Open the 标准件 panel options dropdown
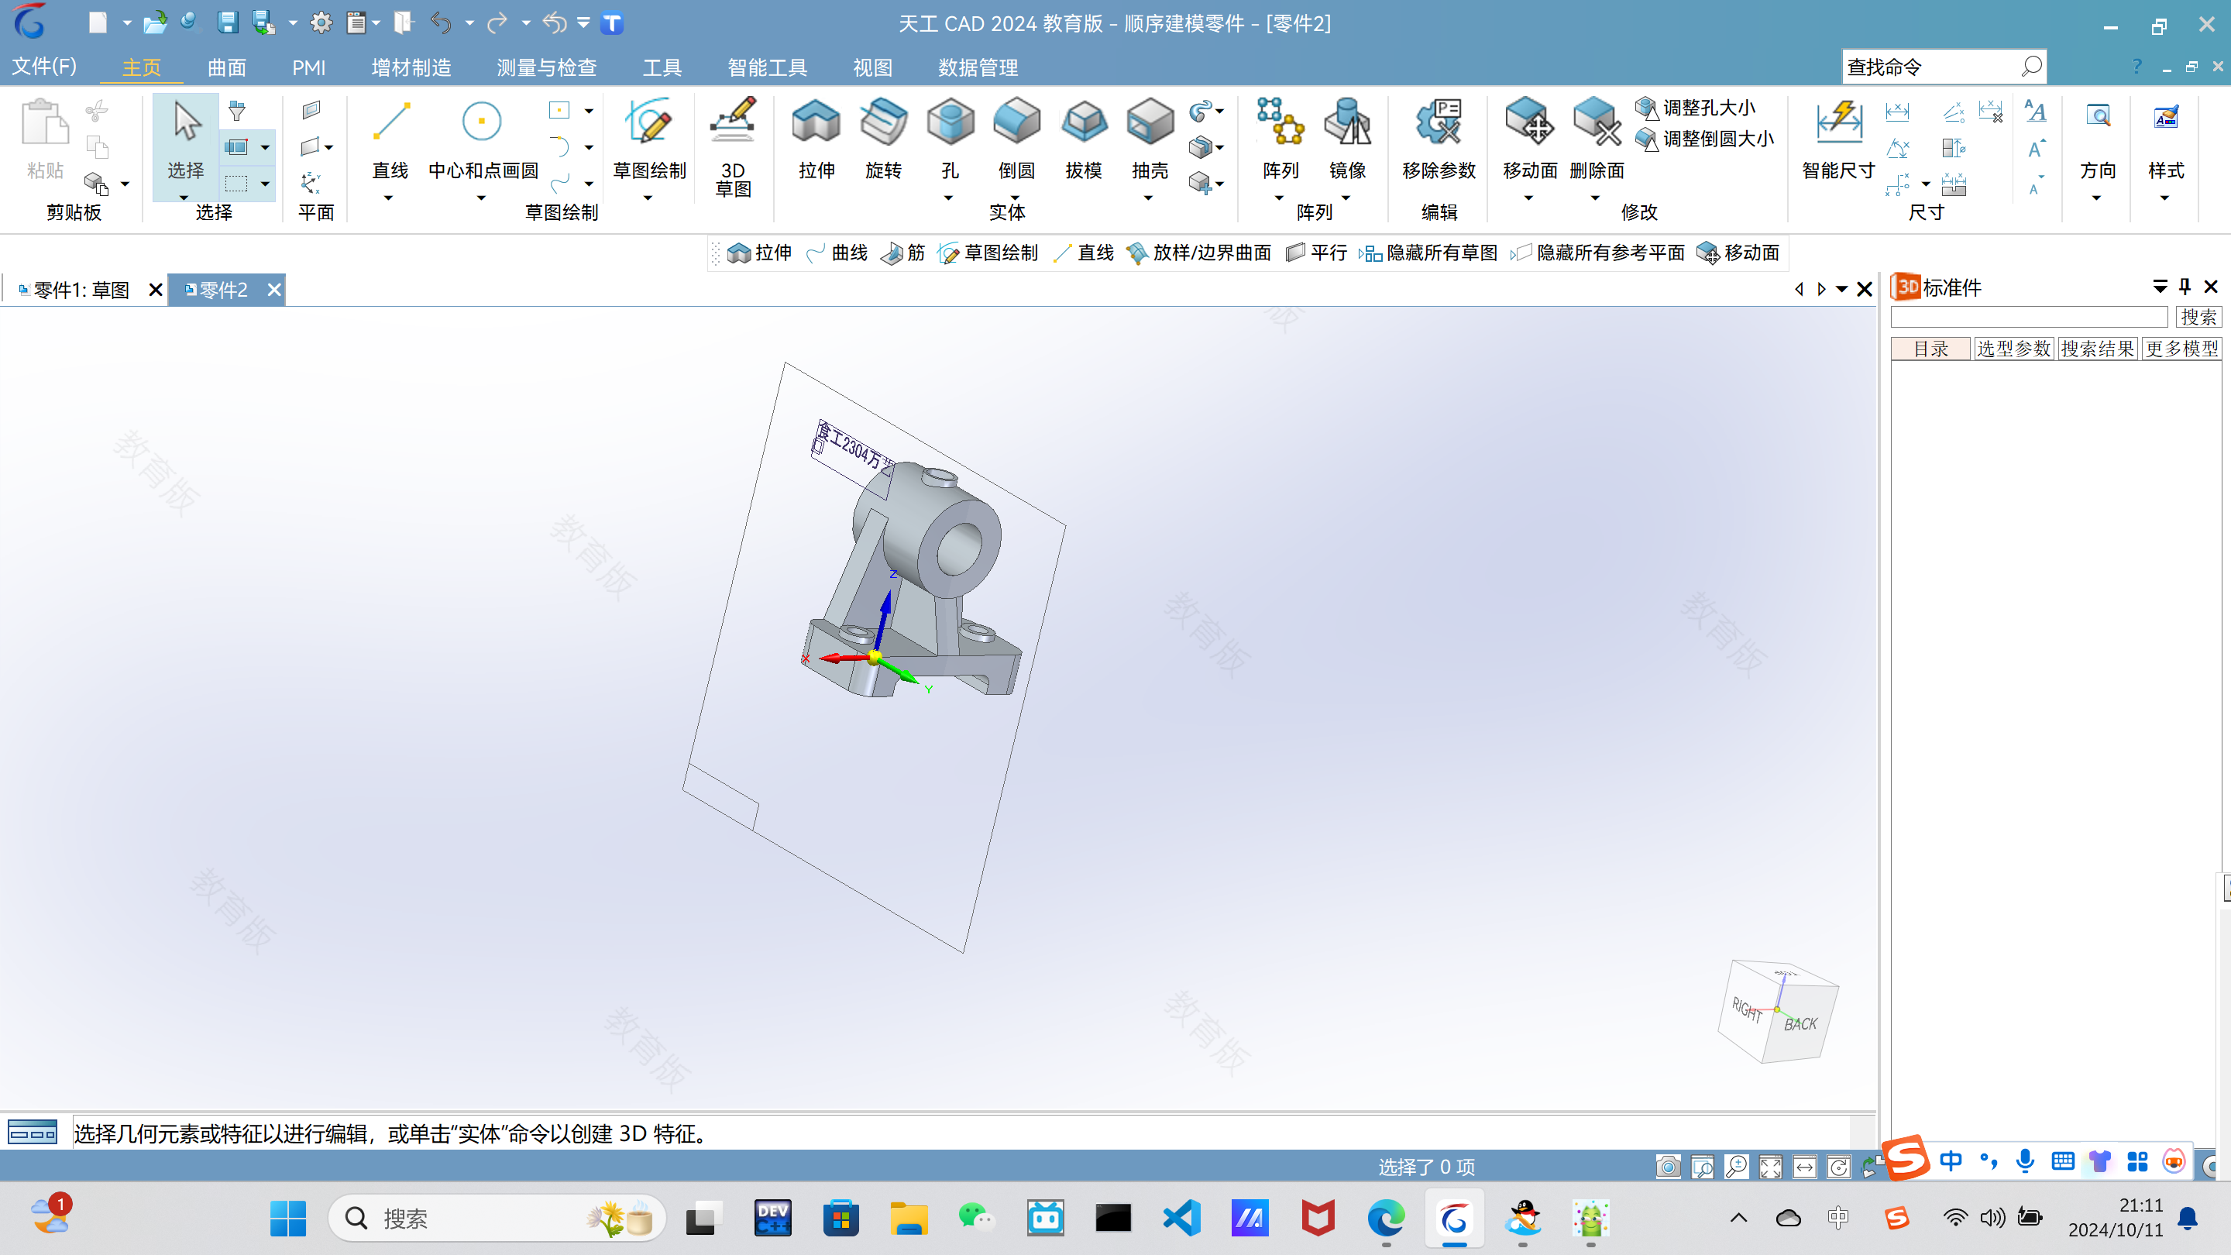The image size is (2231, 1255). (2160, 287)
